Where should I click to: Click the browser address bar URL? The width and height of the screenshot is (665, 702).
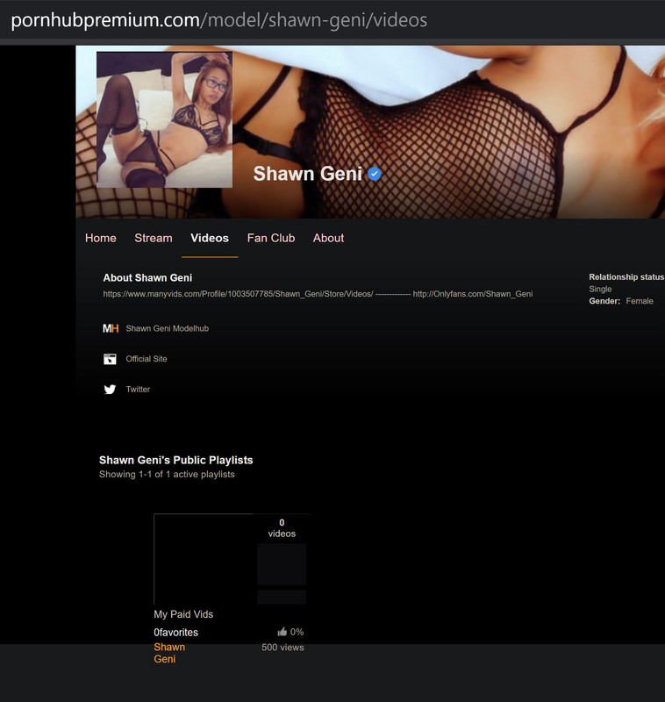click(x=219, y=20)
